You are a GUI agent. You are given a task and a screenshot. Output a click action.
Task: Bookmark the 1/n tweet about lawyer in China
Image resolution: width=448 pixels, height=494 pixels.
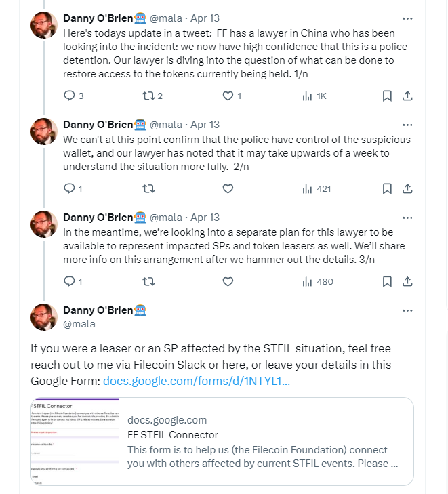(387, 96)
